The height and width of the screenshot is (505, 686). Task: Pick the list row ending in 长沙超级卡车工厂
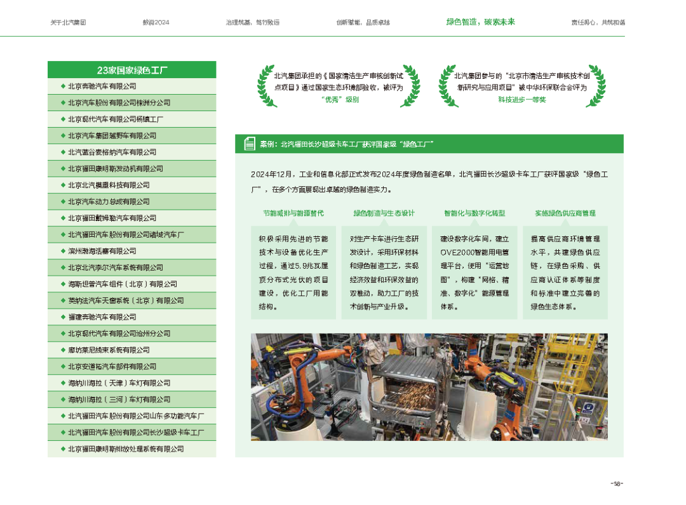[x=131, y=433]
